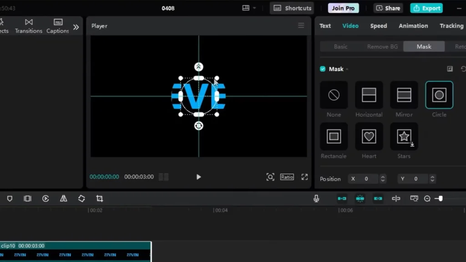466x262 pixels.
Task: Open the Transitions panel
Action: [x=29, y=26]
